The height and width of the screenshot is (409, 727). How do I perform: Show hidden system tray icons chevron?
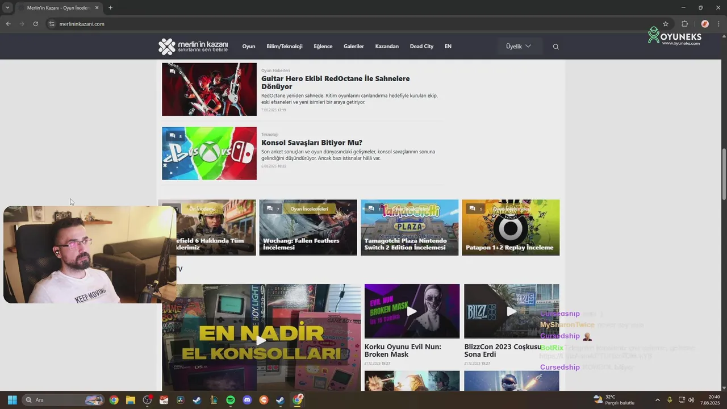tap(658, 400)
